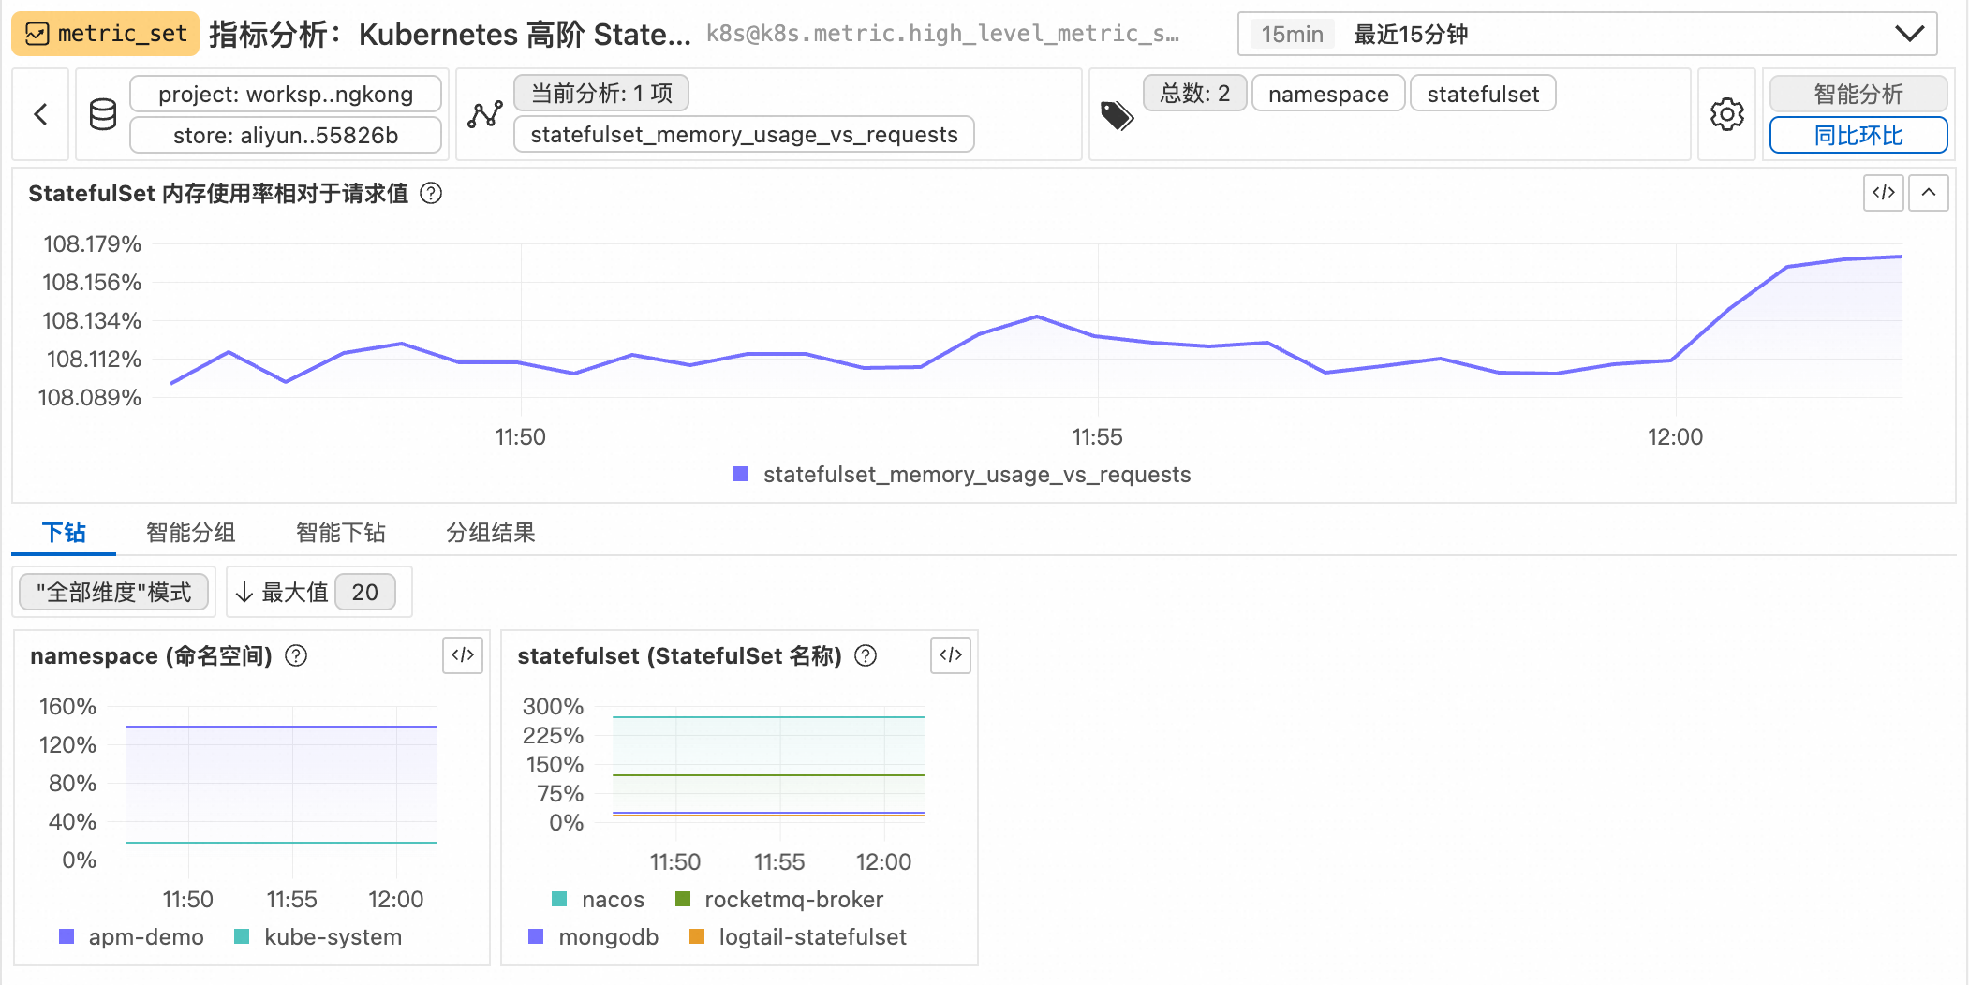
Task: Click the 智能分析 button
Action: click(x=1858, y=94)
